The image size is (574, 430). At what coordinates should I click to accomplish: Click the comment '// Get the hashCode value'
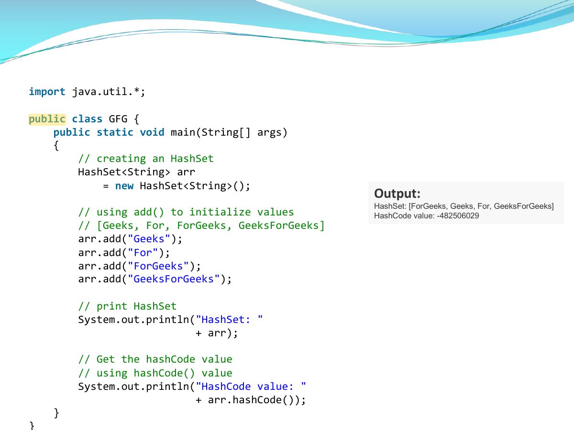click(x=155, y=359)
